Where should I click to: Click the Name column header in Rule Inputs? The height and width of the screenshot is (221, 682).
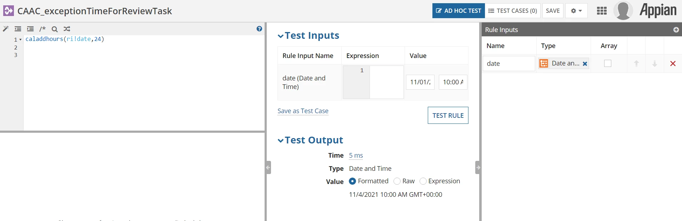coord(495,46)
